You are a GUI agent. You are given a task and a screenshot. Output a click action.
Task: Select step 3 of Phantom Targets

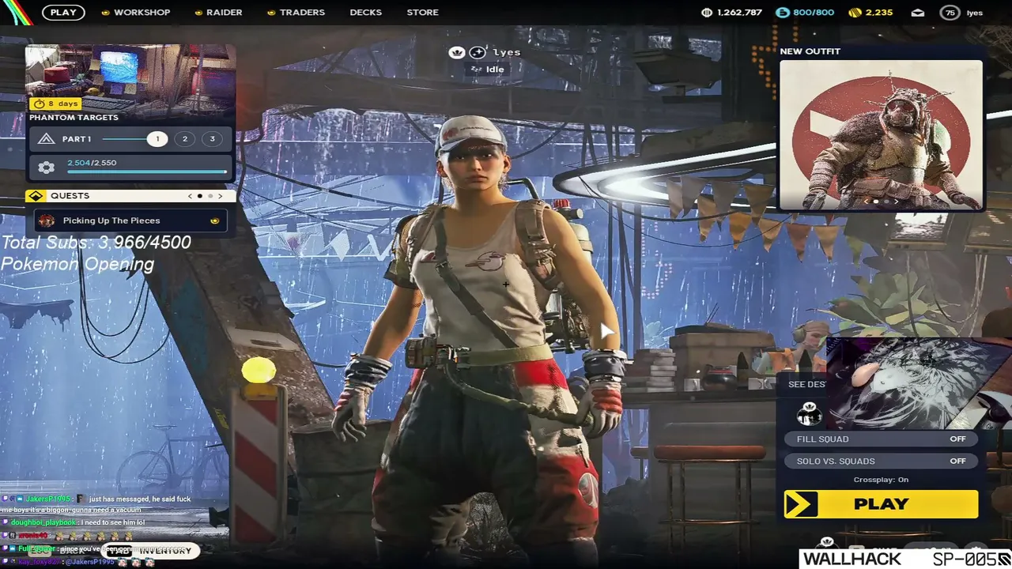[x=212, y=139]
